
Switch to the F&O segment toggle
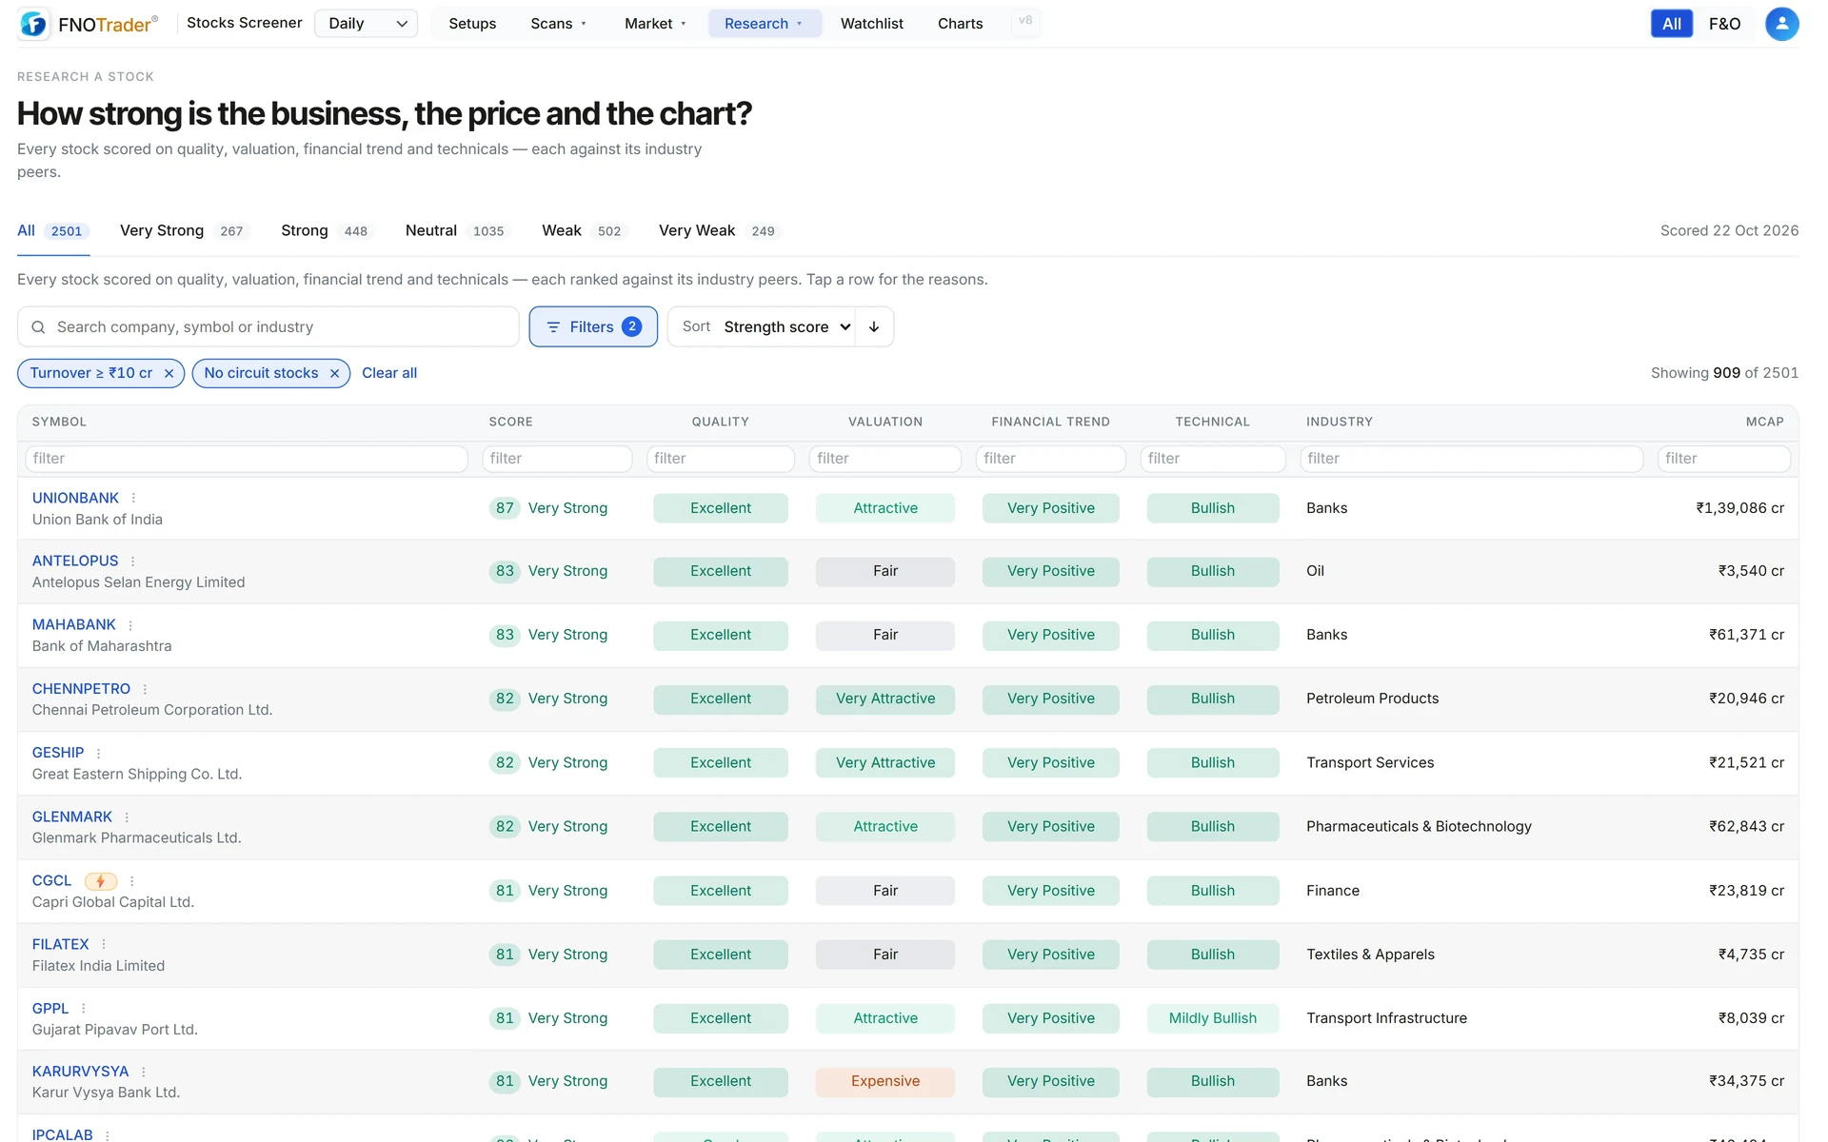(1724, 24)
